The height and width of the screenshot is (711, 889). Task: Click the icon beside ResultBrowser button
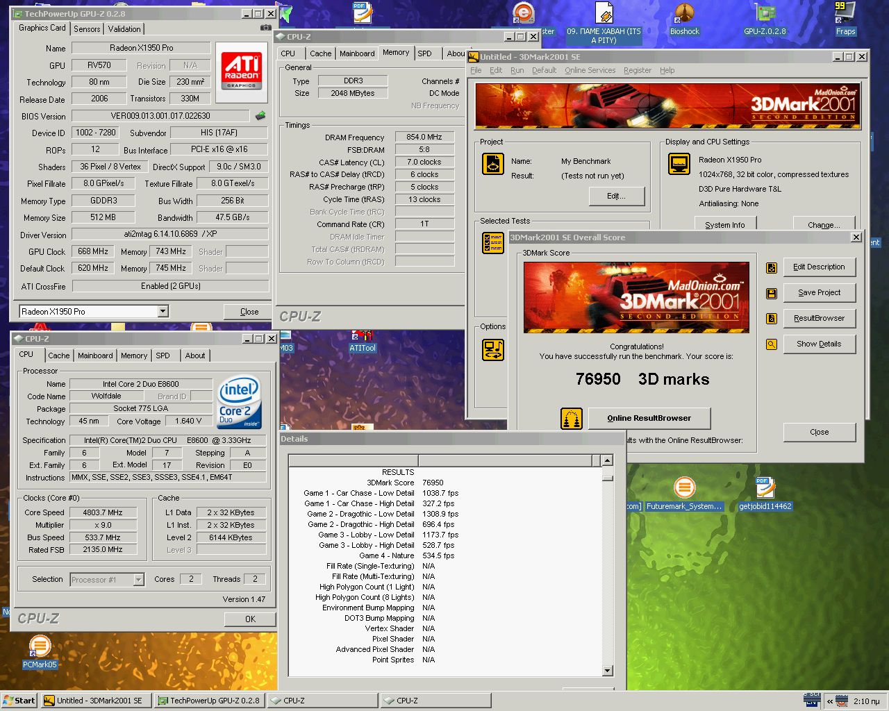click(x=771, y=319)
